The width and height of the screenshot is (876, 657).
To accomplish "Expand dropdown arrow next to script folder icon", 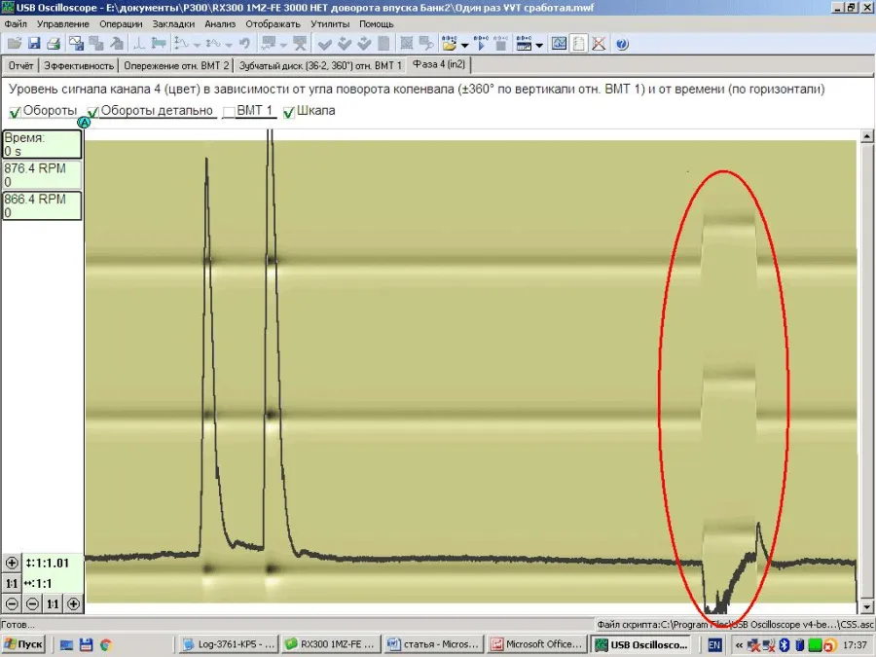I will click(465, 45).
